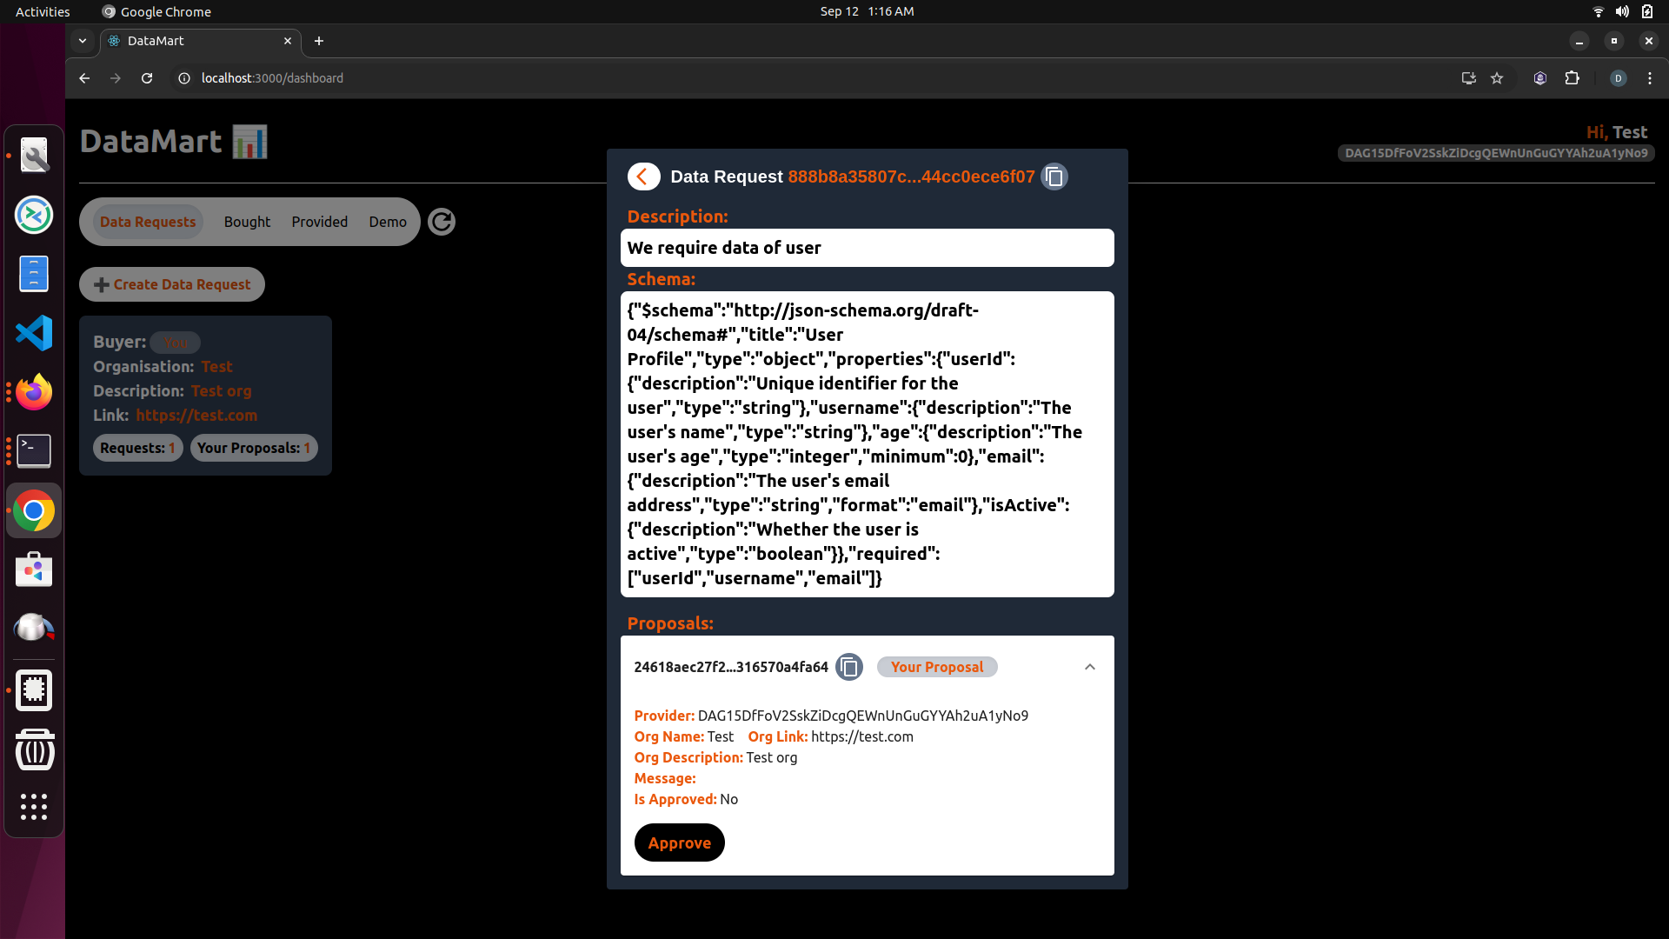
Task: Open Chrome tab search dropdown
Action: (x=83, y=41)
